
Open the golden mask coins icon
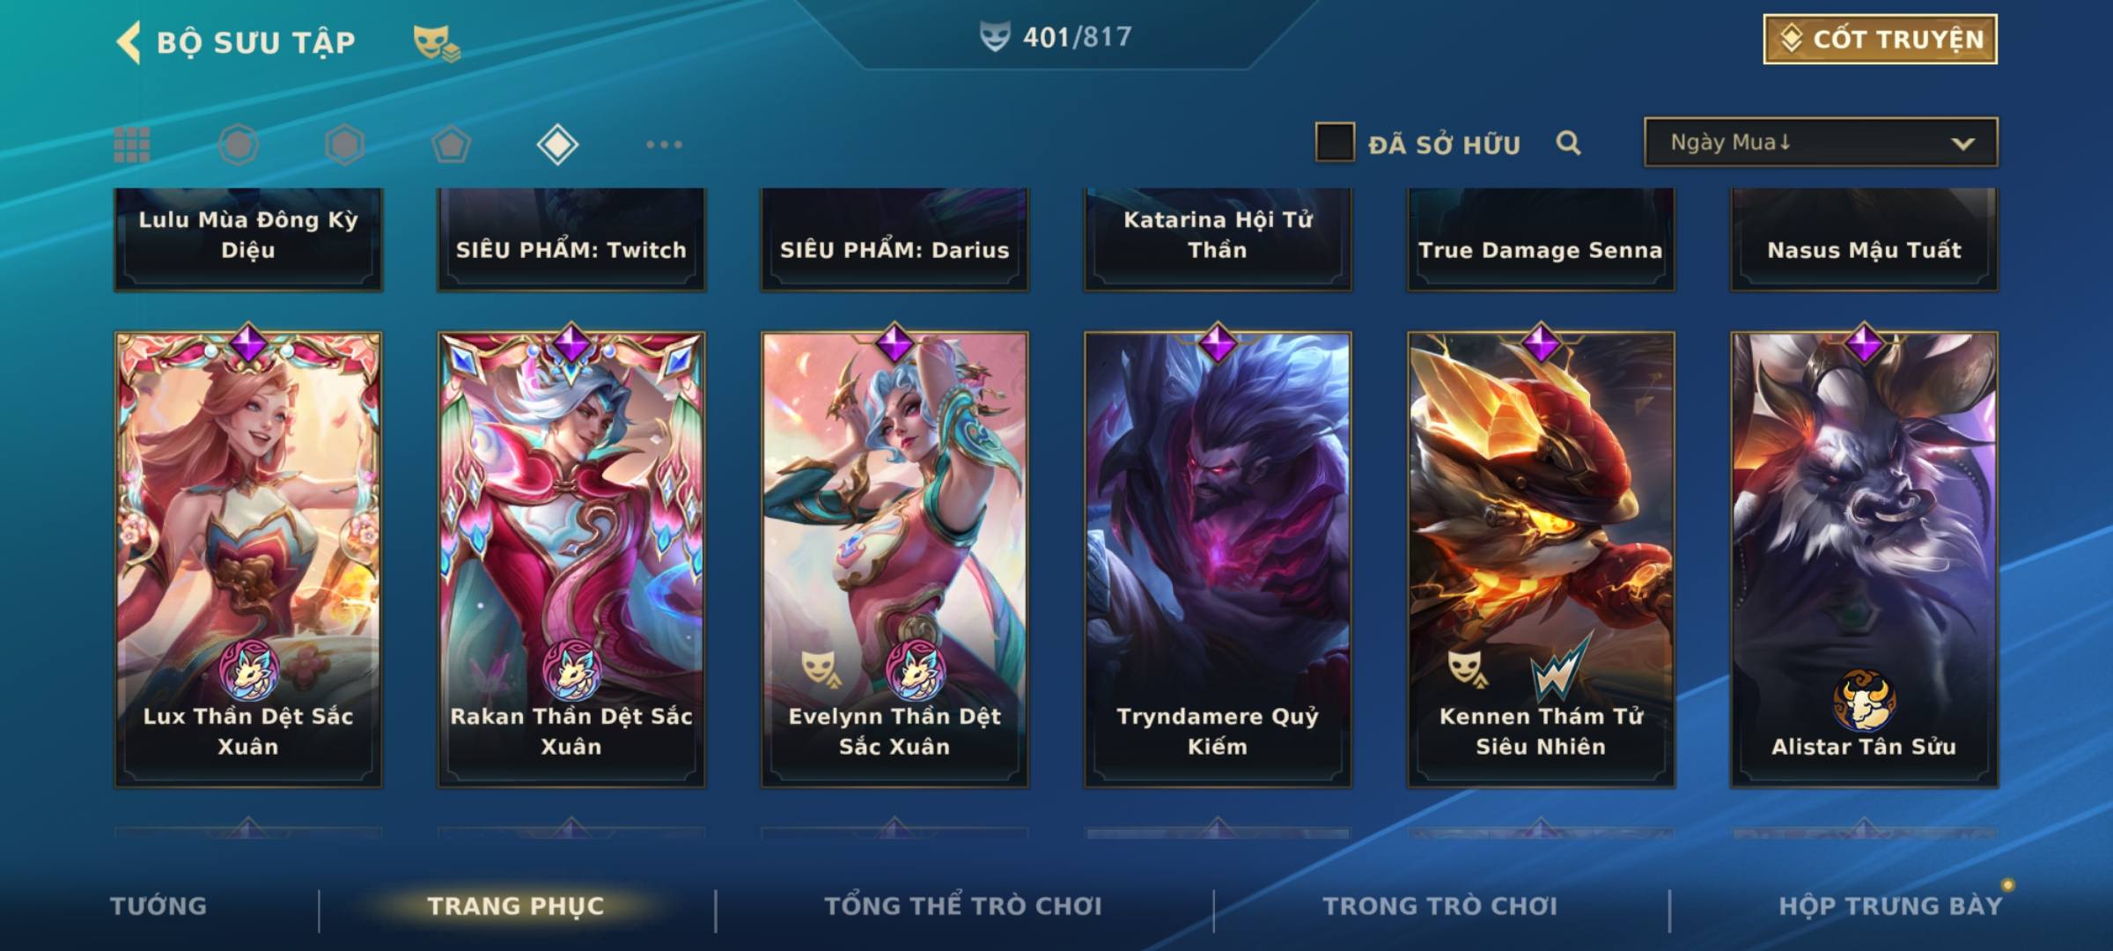pos(437,43)
